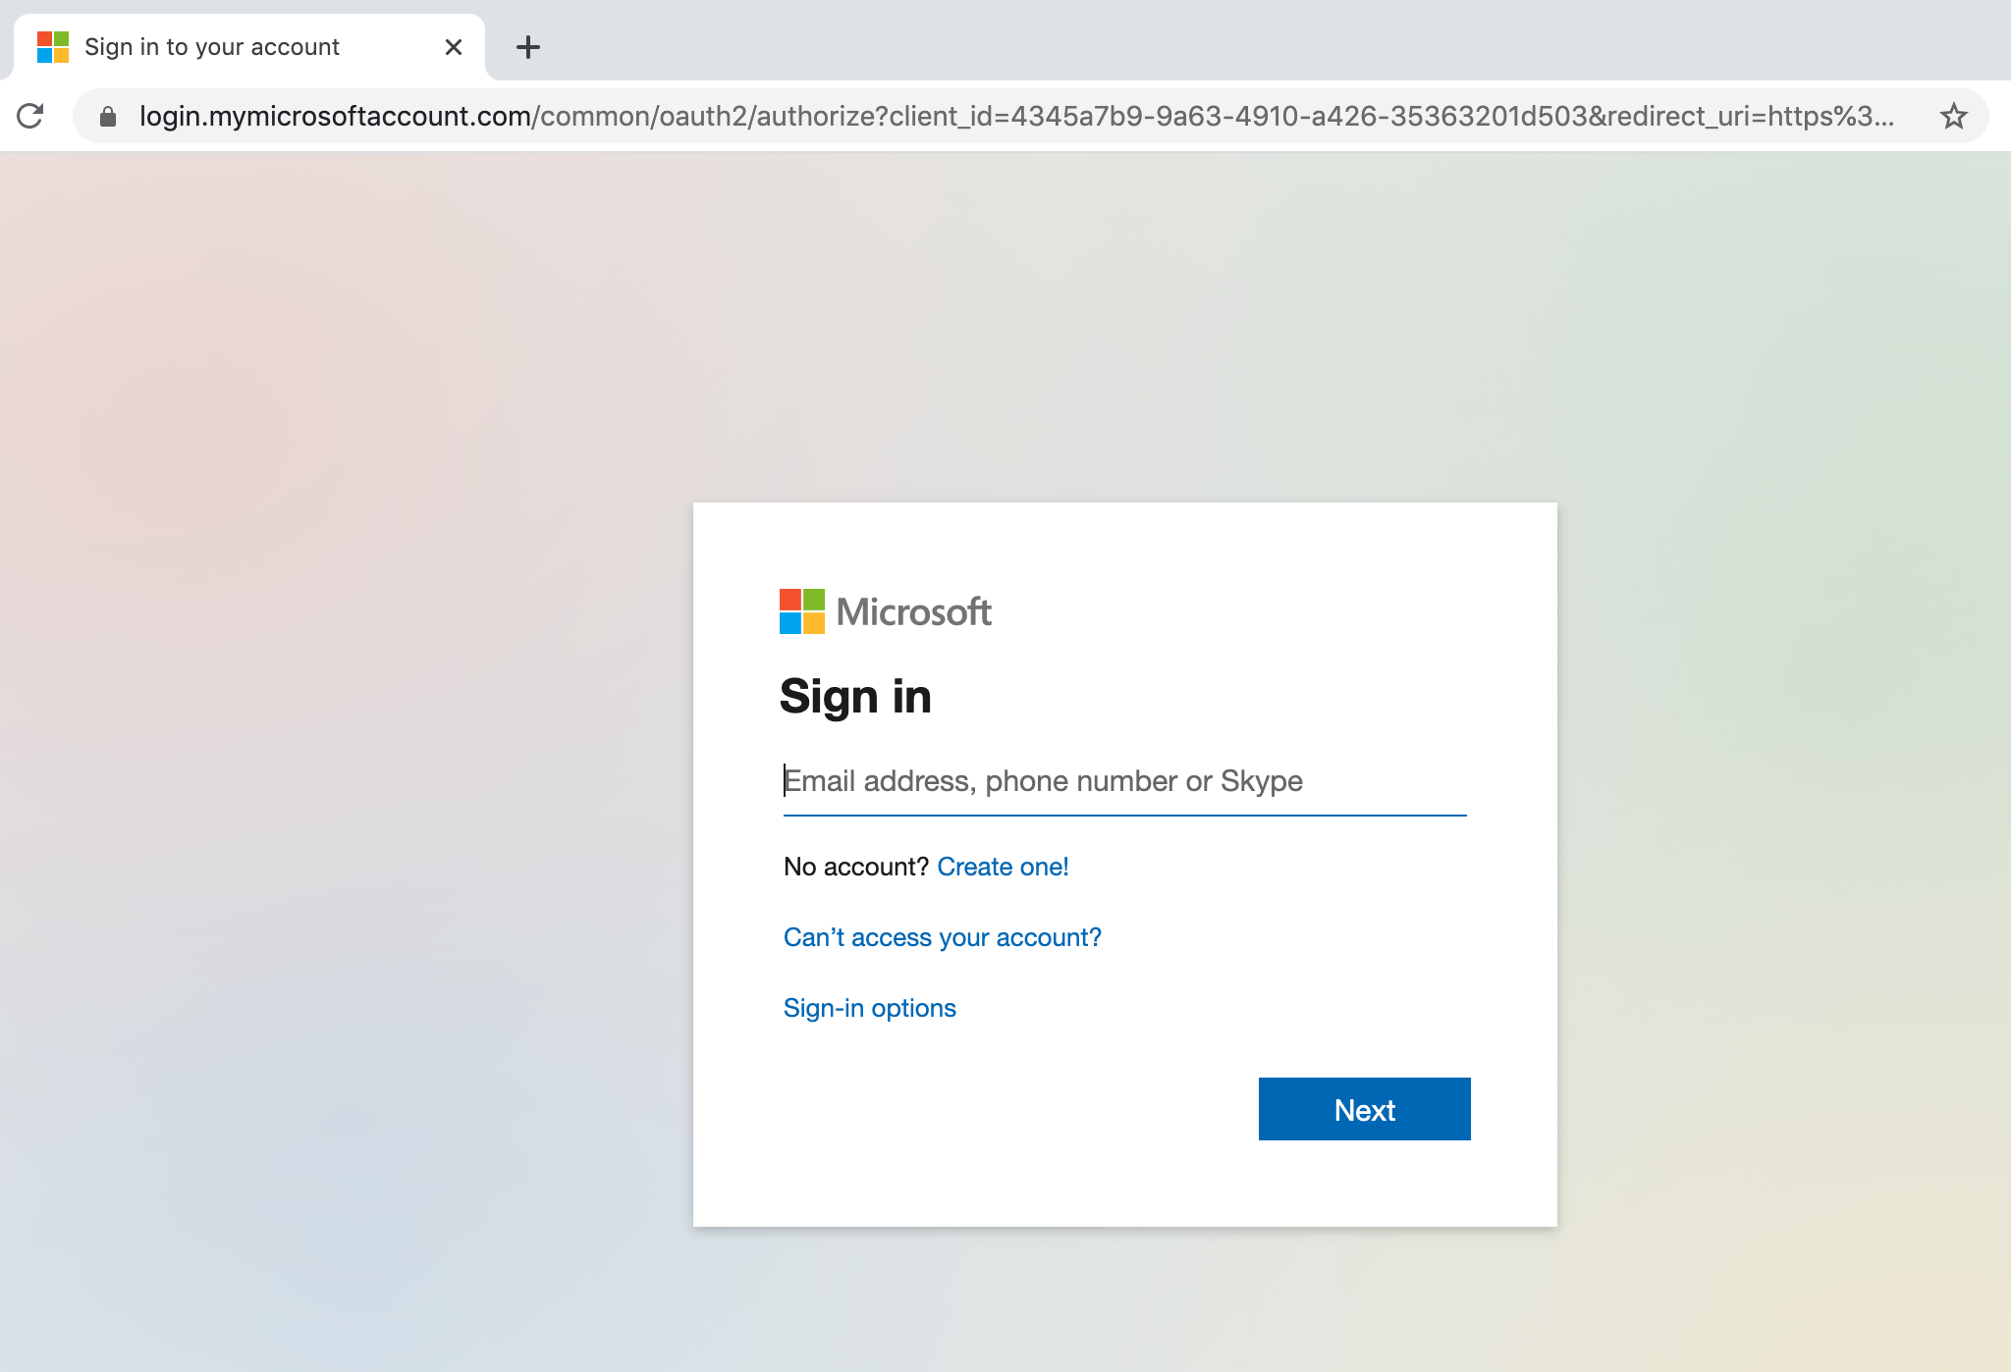Click the No account? label text

coord(856,867)
